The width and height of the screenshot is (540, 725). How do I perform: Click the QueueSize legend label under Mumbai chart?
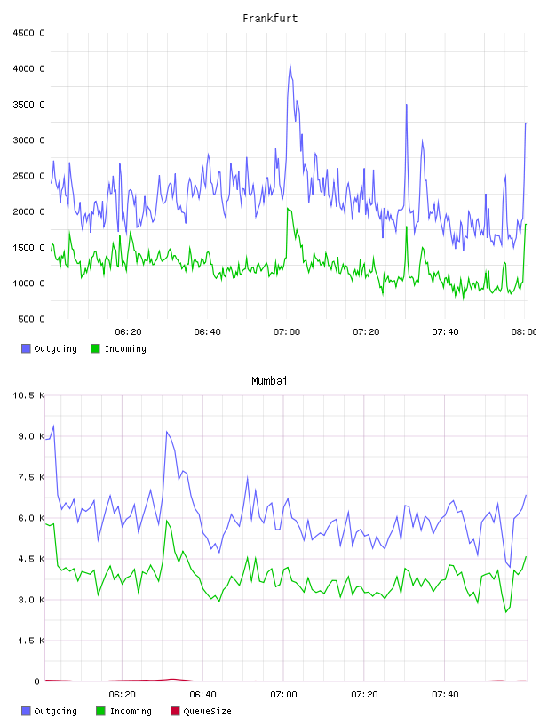click(207, 711)
